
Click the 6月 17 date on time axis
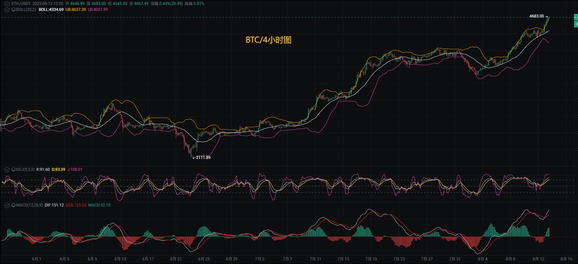(148, 259)
